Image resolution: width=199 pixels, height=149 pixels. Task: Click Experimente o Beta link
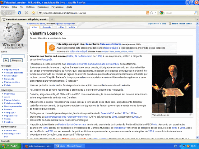coord(157,24)
